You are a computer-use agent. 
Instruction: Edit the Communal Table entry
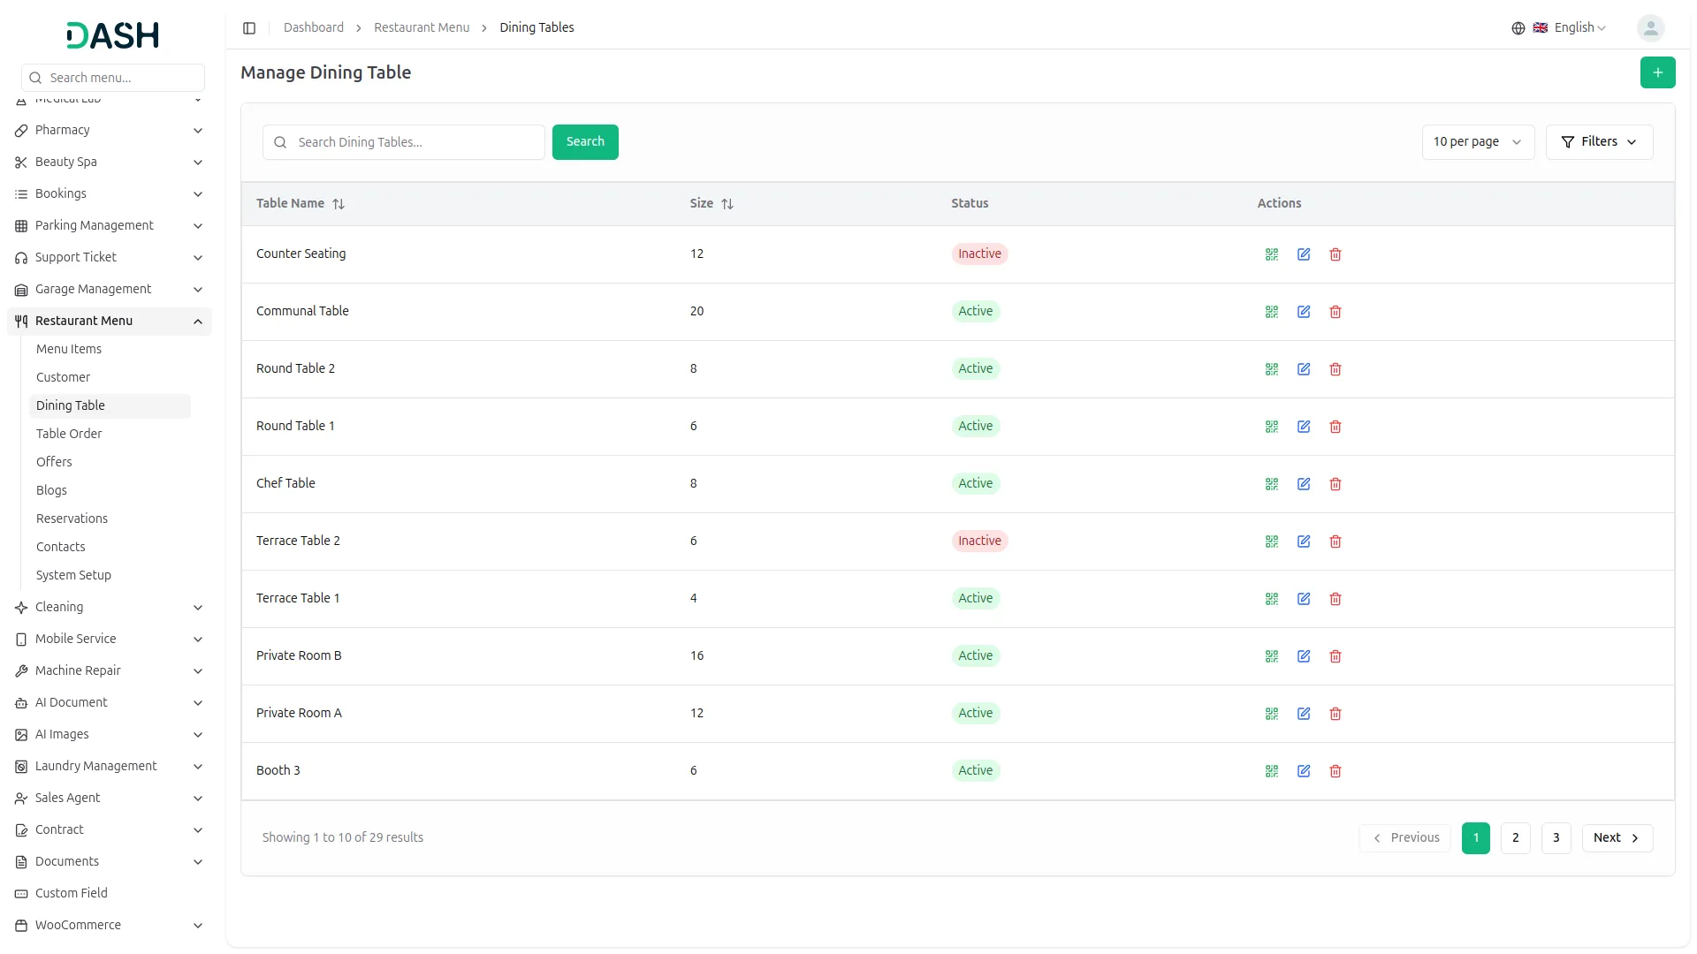[1303, 312]
